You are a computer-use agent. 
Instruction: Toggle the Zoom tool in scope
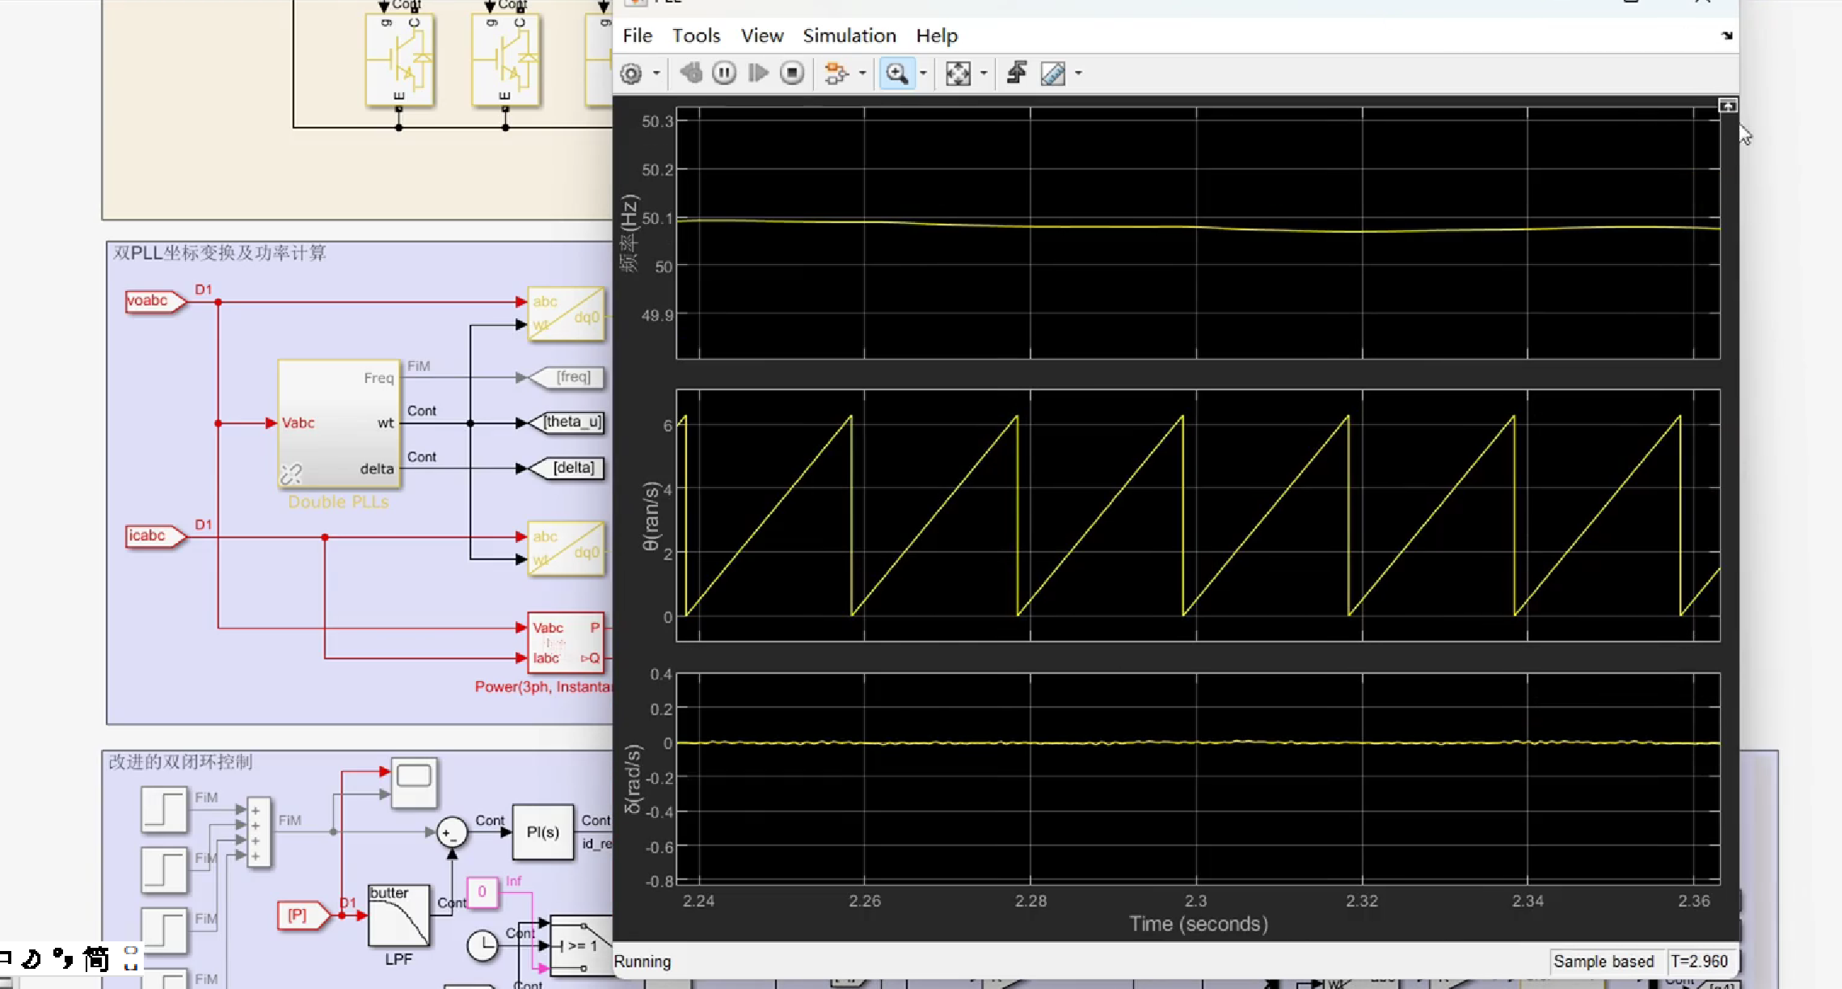[x=896, y=74]
